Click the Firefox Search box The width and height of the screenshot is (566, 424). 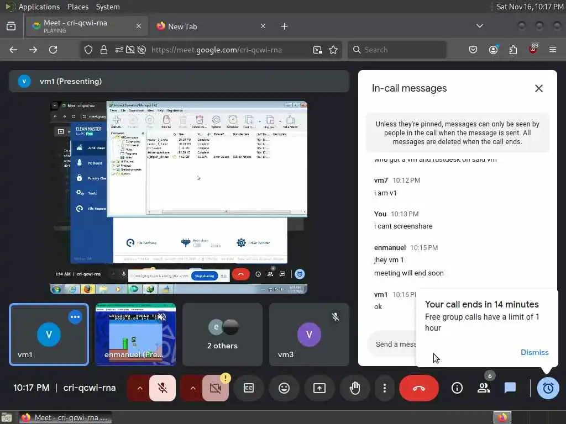397,50
